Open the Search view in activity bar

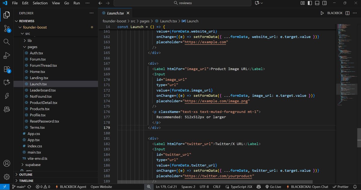(x=7, y=42)
